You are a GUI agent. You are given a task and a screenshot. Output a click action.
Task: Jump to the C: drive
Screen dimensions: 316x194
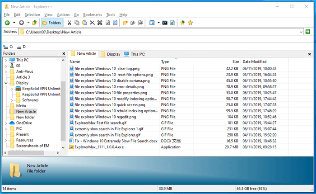[8, 47]
